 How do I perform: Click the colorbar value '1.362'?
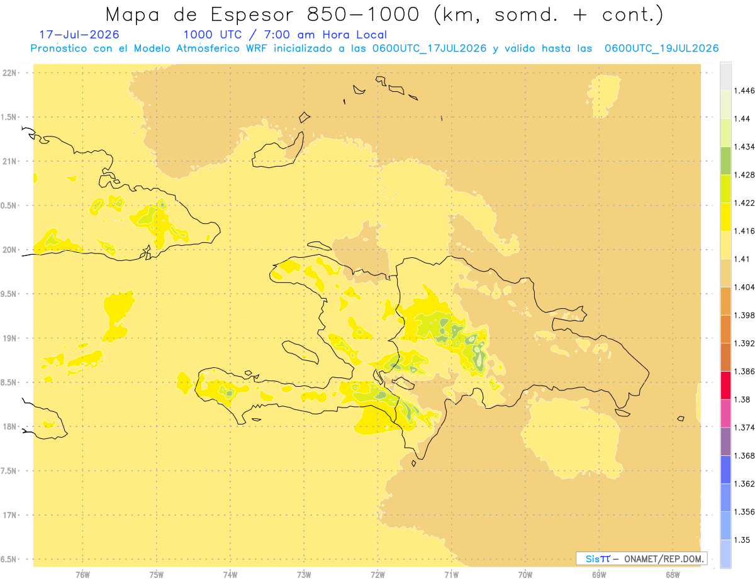point(744,484)
